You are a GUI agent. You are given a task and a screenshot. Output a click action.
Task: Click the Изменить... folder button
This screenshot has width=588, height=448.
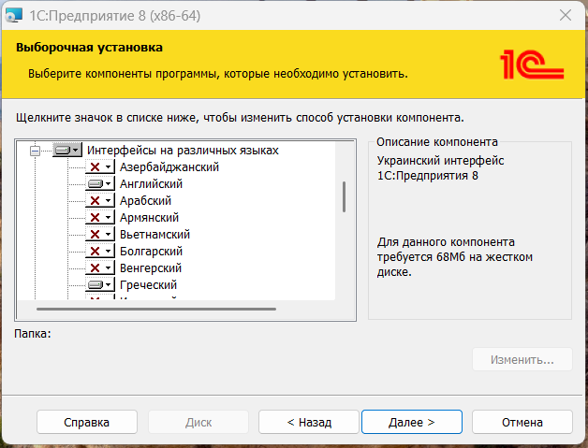522,359
